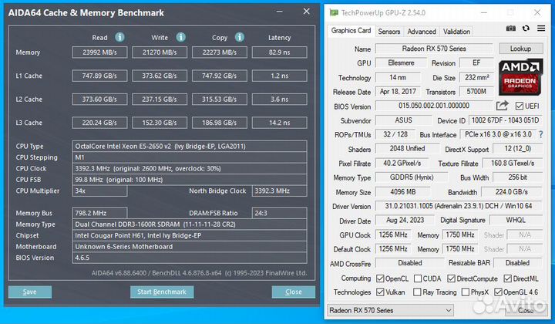Click the GPU field Ellesmere
The height and width of the screenshot is (324, 555).
point(401,62)
